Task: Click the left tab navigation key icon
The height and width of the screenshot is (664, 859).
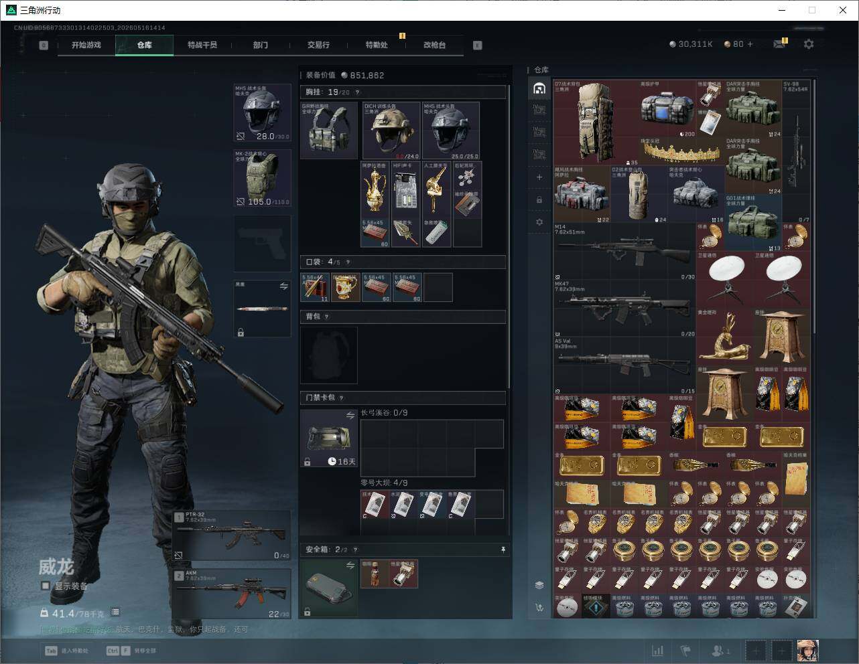Action: click(44, 46)
